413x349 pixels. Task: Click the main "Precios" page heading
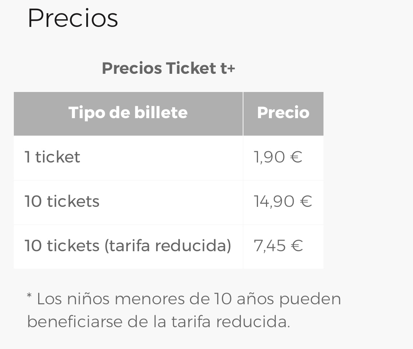click(x=73, y=17)
